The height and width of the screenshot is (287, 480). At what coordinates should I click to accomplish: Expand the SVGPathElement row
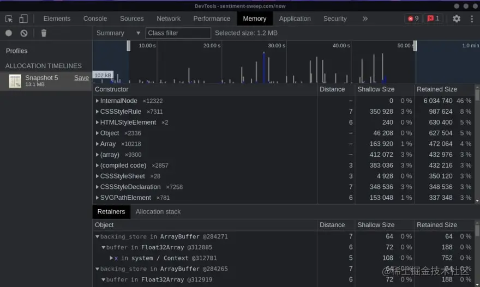click(x=97, y=198)
